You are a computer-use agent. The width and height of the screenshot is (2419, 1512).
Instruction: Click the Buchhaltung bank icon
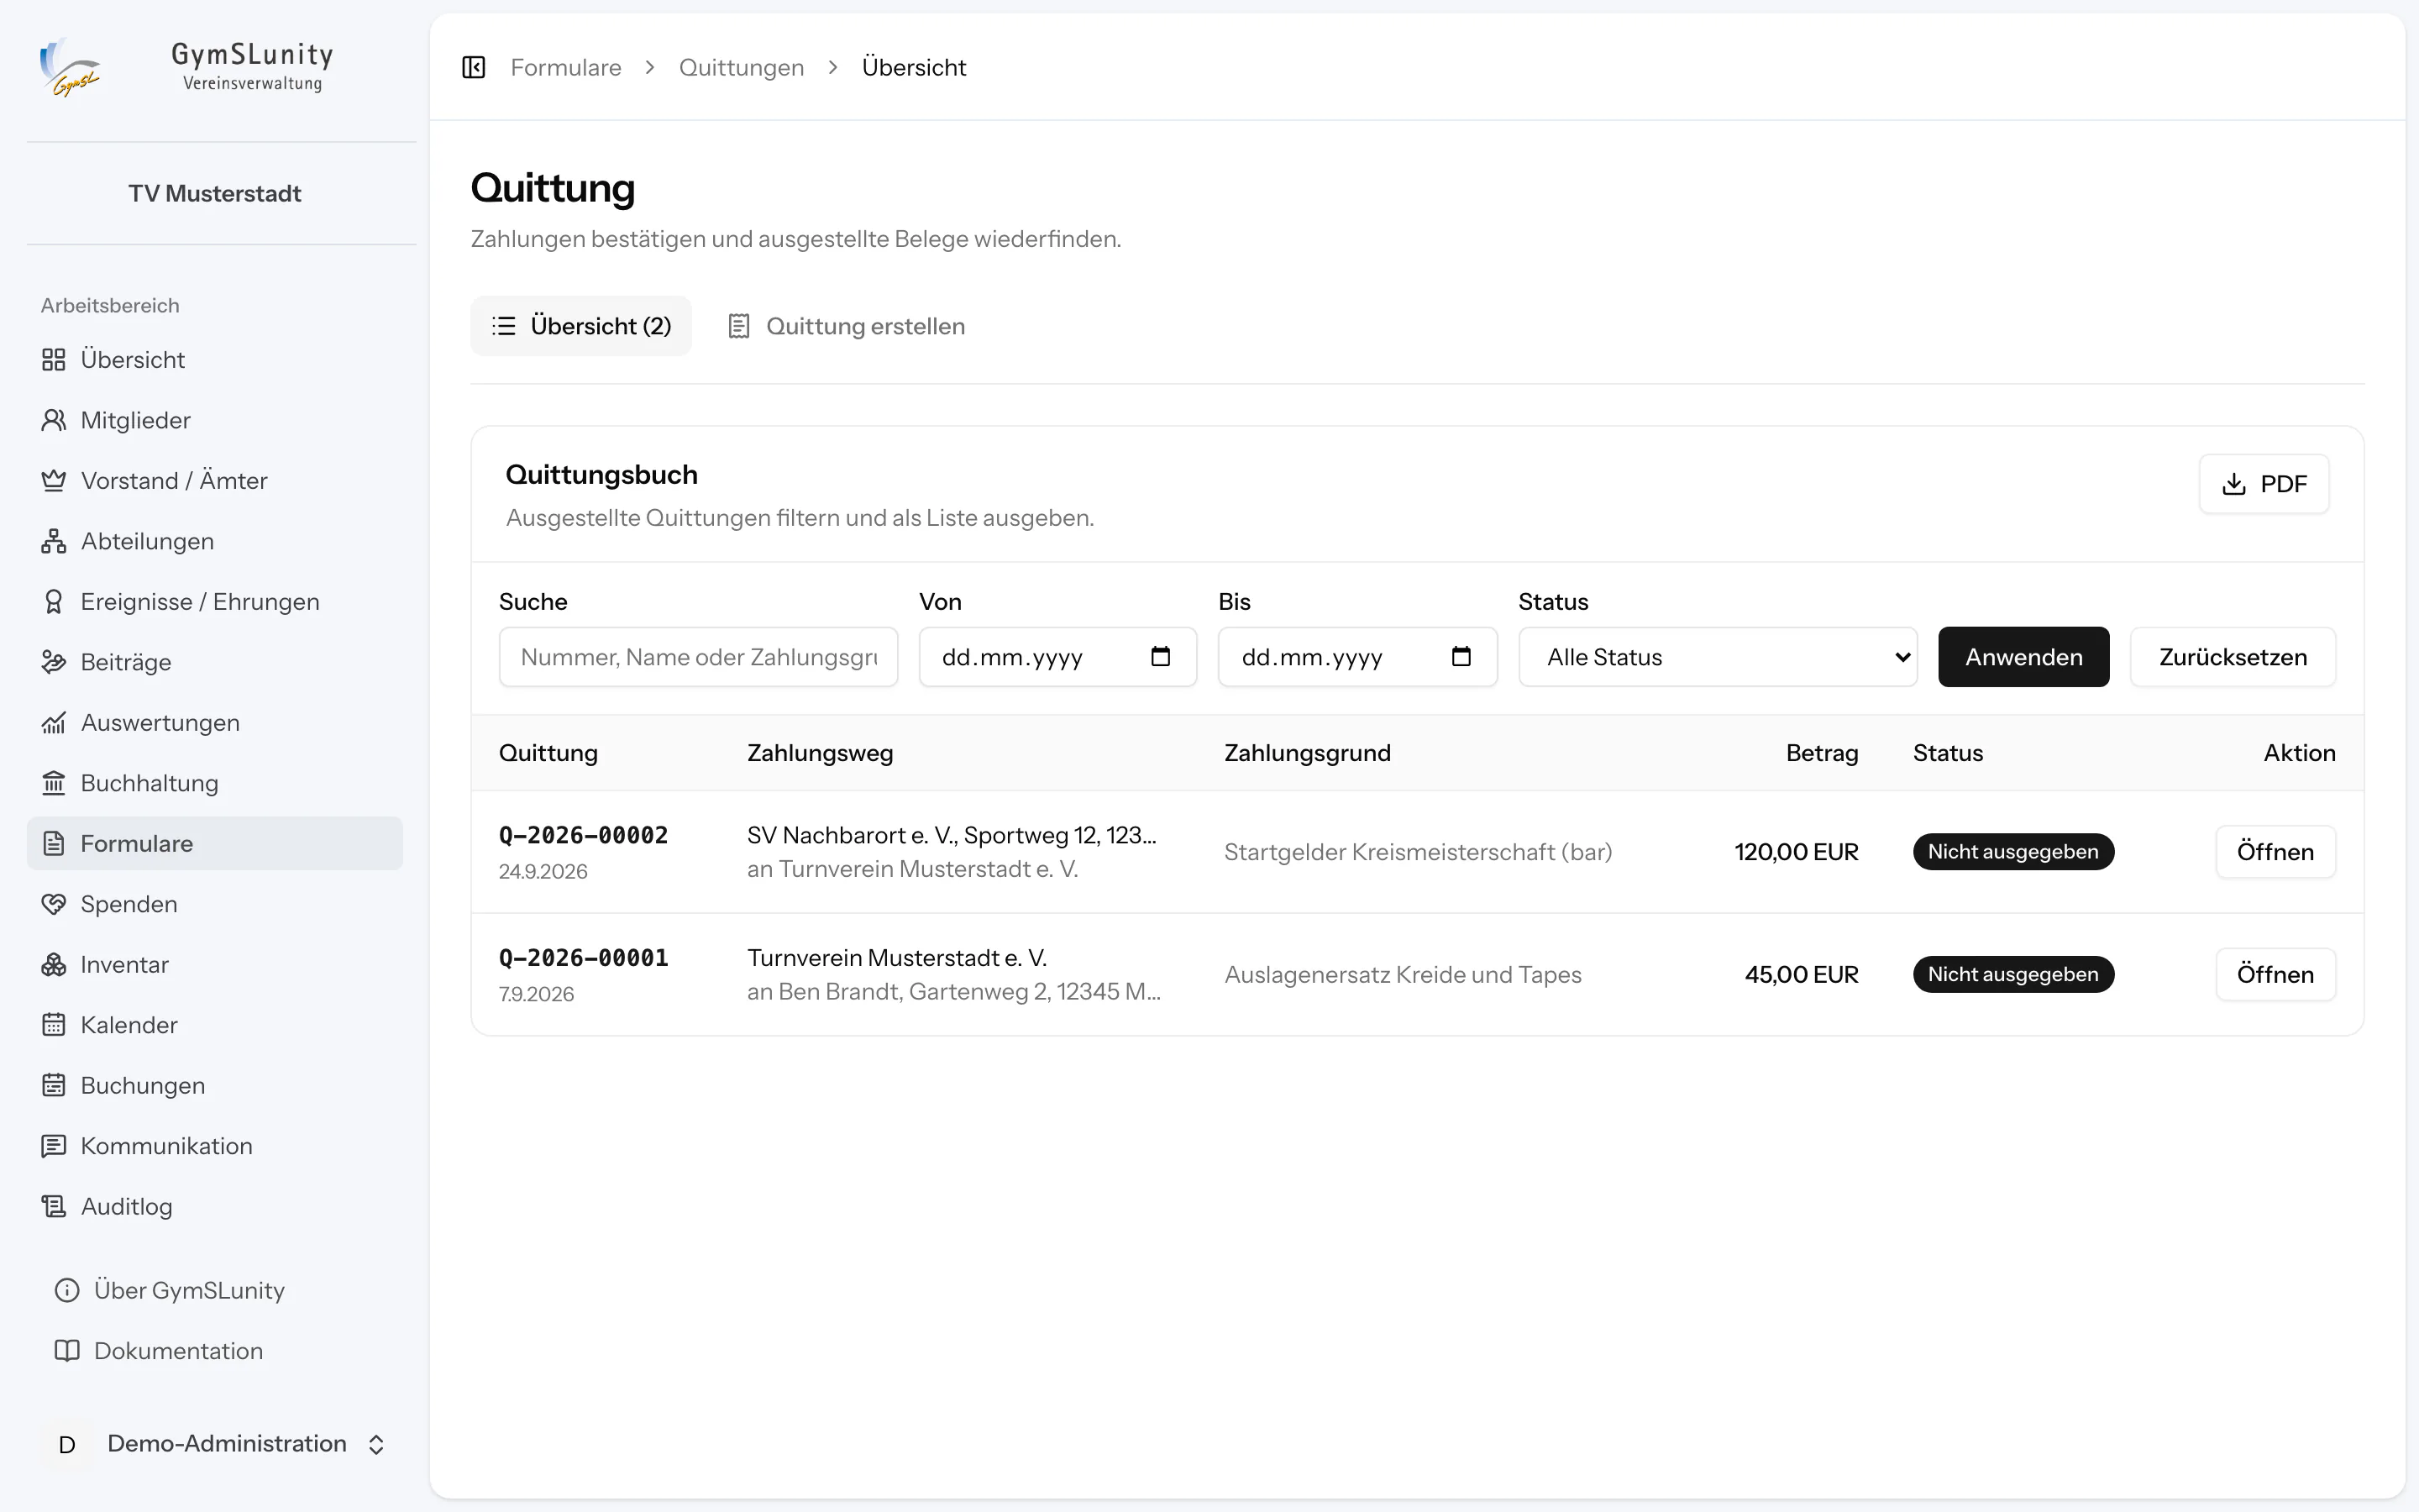pos(54,783)
